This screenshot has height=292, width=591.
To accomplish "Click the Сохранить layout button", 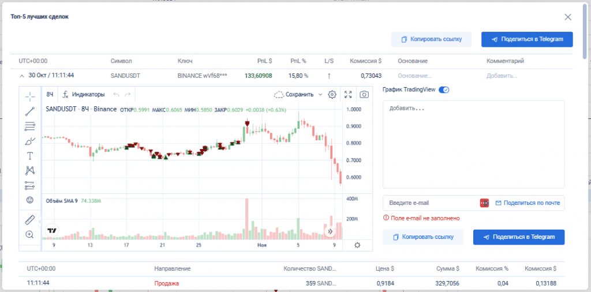I will coord(294,94).
